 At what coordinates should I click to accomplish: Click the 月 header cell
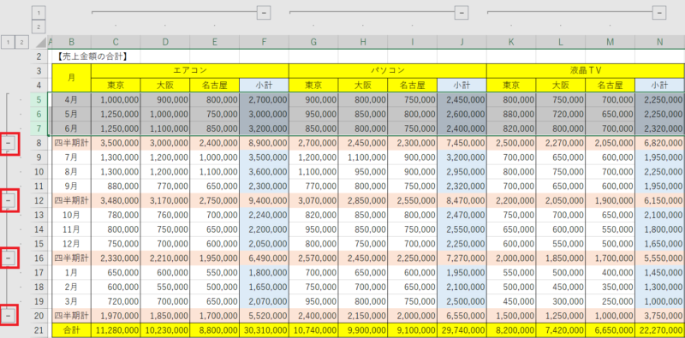coord(71,78)
